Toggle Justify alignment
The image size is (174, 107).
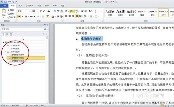tap(77, 16)
